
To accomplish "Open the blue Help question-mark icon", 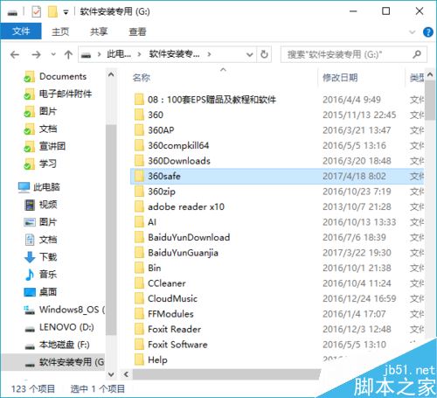I will pyautogui.click(x=427, y=31).
